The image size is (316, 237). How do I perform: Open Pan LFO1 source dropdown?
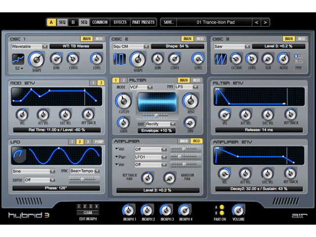(x=151, y=157)
